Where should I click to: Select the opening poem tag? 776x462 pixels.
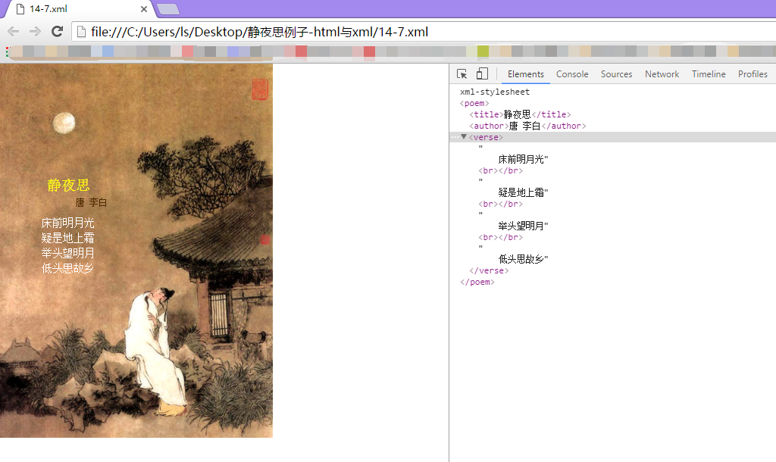tap(474, 103)
